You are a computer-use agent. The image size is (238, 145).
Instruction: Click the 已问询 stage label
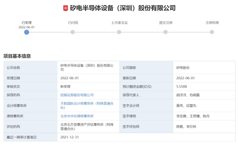[73, 23]
